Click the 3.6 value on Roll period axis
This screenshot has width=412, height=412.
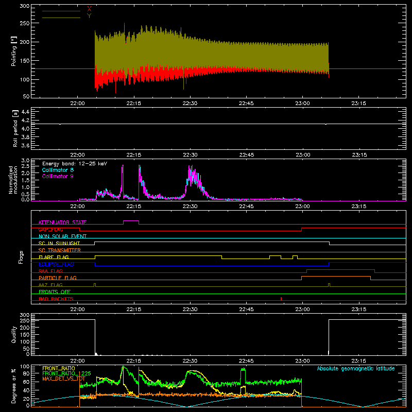(x=25, y=146)
